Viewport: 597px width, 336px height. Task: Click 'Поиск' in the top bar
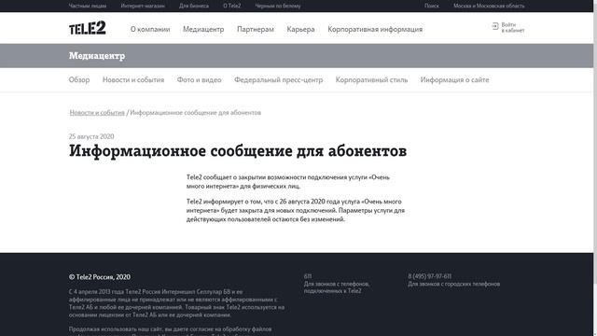[432, 6]
